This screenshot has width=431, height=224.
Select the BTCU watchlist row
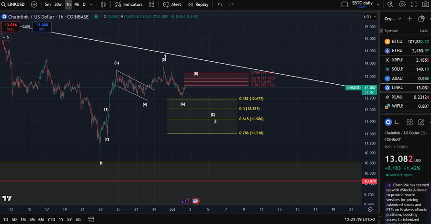[x=406, y=42]
